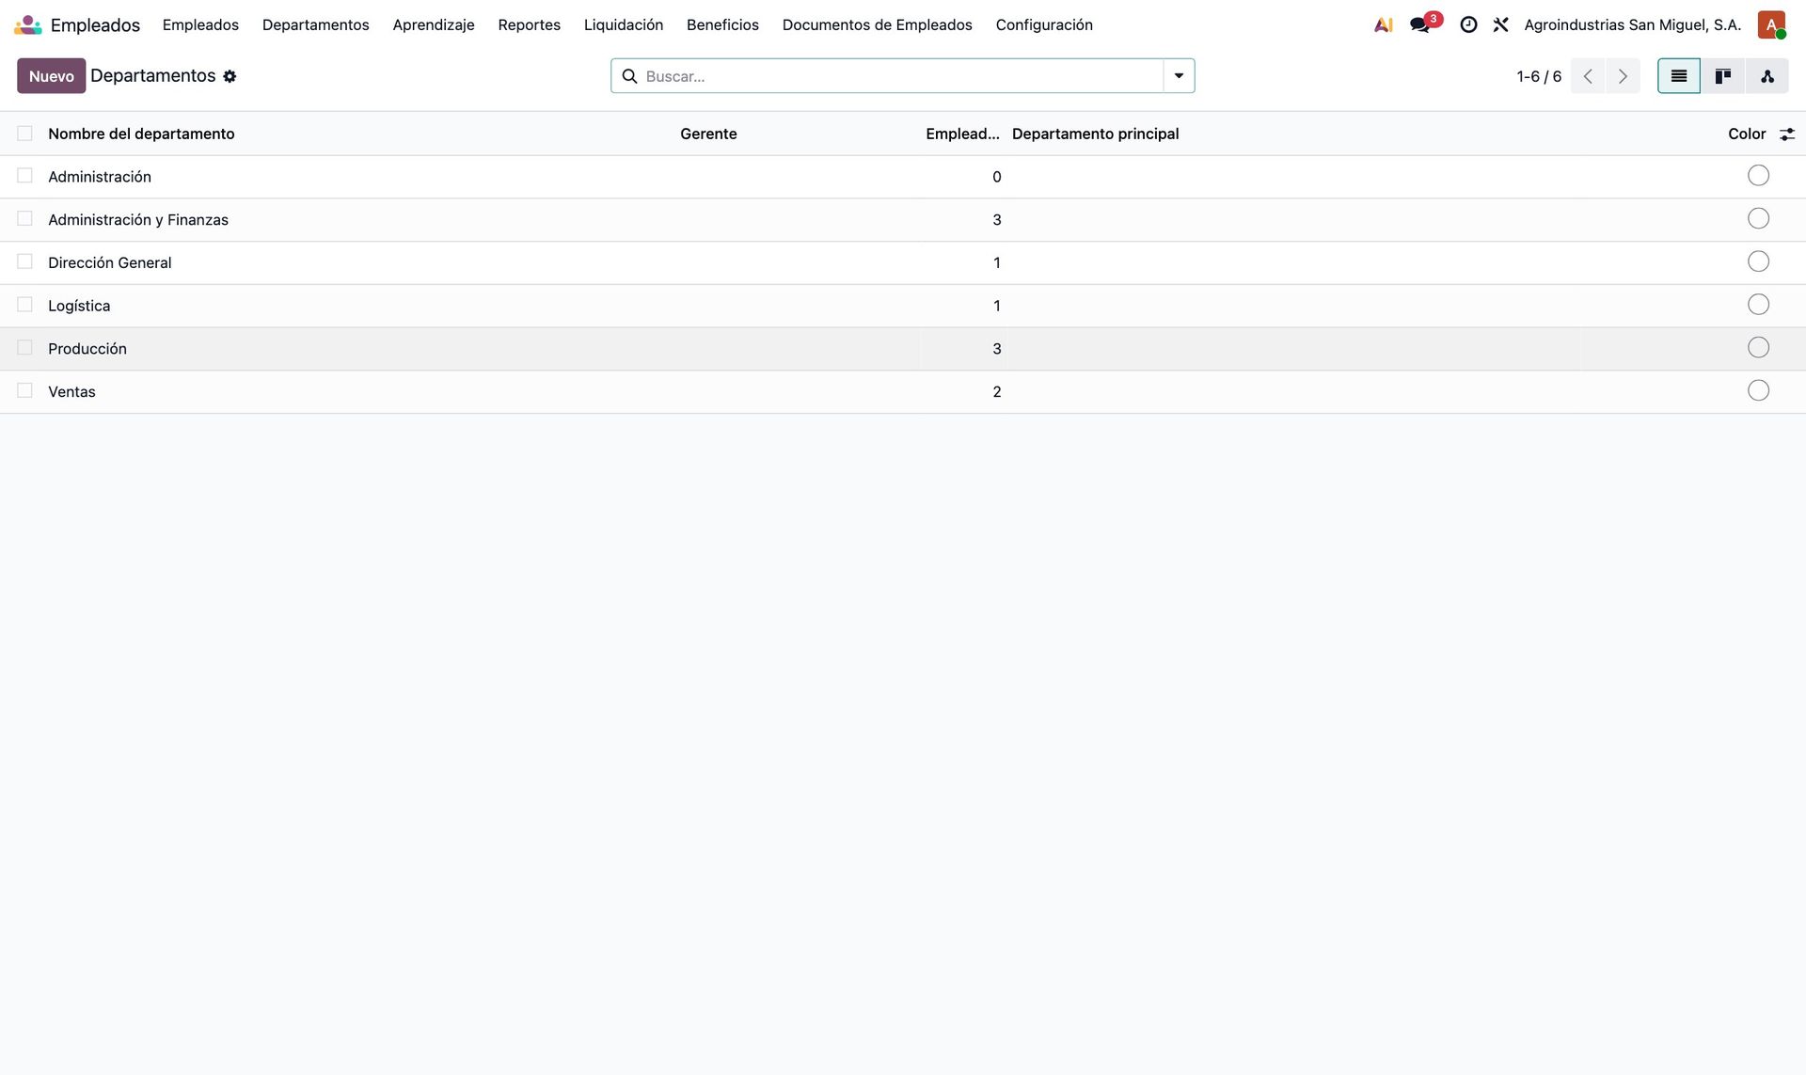Pick color for Administración department
The height and width of the screenshot is (1075, 1806).
click(1758, 176)
